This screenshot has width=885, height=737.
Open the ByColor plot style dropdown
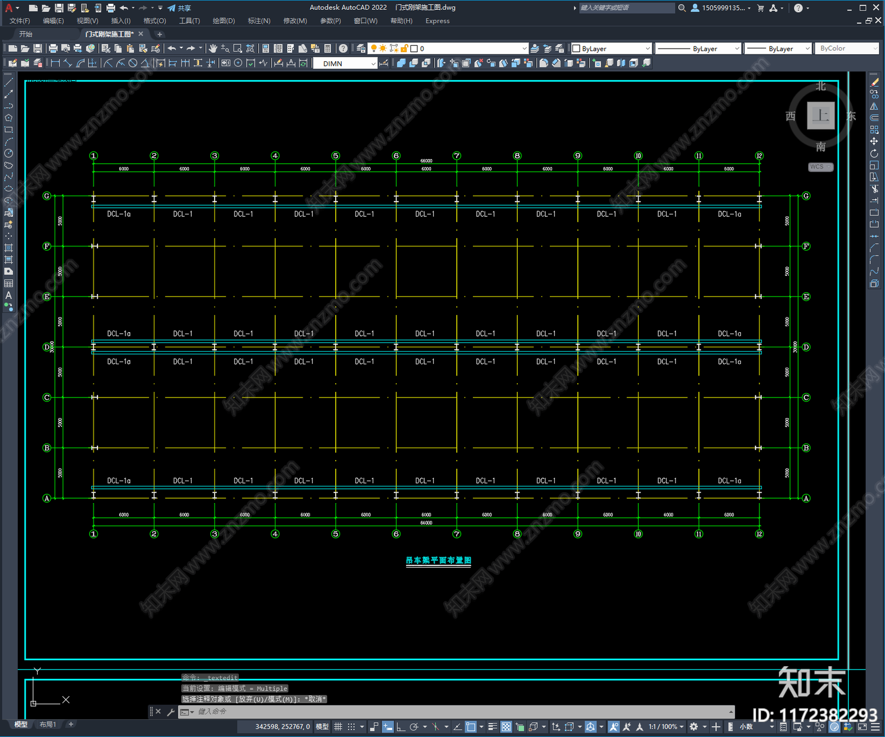(846, 49)
